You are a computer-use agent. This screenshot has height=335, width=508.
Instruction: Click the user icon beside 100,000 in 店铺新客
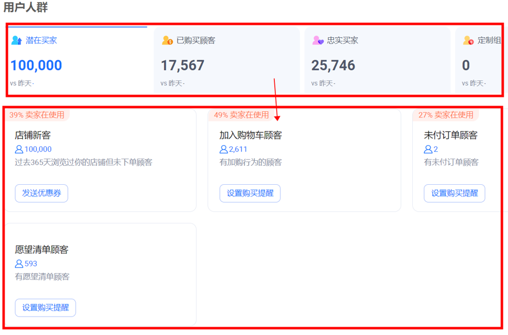coord(19,149)
